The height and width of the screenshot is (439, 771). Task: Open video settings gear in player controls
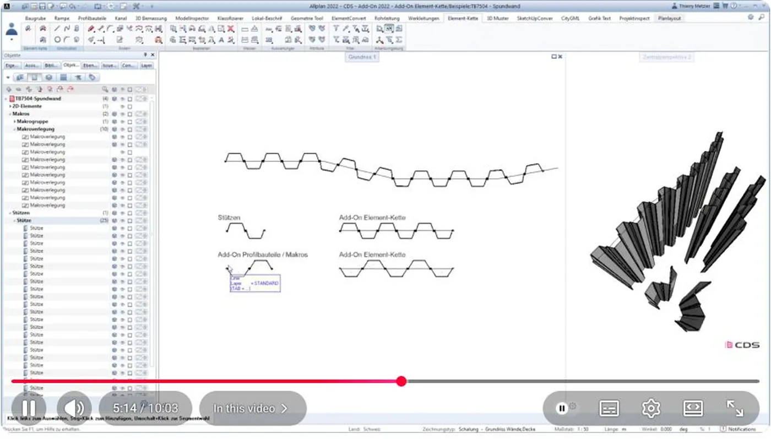pos(651,408)
